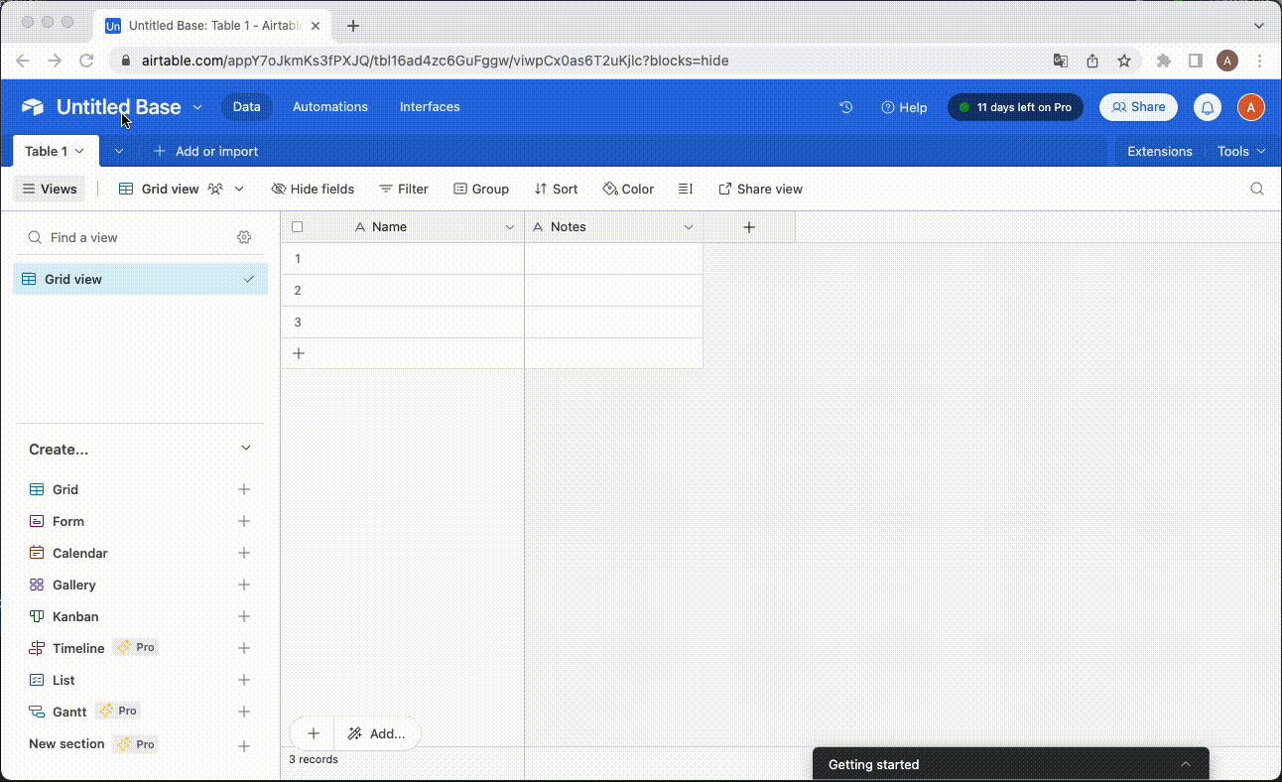The width and height of the screenshot is (1282, 782).
Task: Select the Chrome browser tab Untitled Base
Action: [x=213, y=26]
